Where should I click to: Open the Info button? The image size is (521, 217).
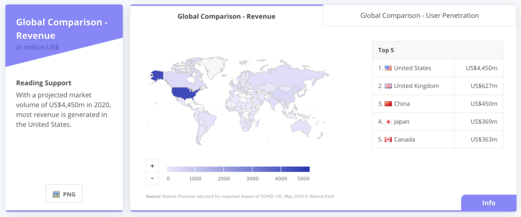(488, 203)
